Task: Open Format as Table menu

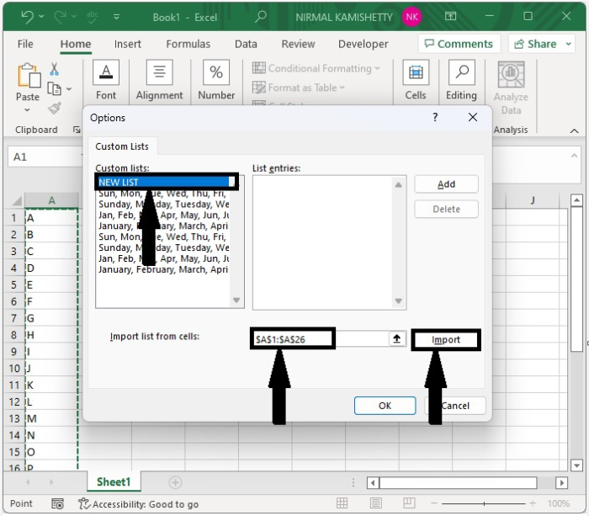Action: point(298,88)
